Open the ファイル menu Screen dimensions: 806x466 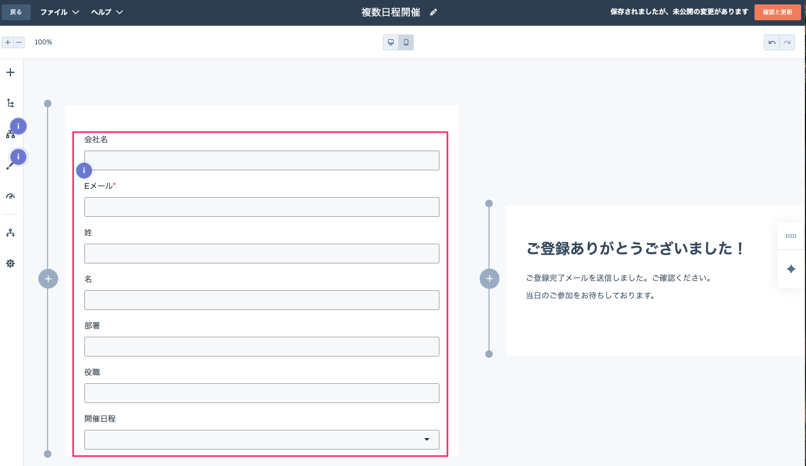point(60,12)
